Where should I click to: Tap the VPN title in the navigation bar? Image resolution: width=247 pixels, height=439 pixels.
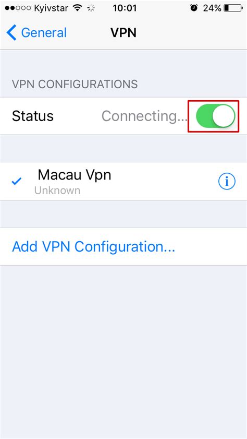[123, 32]
